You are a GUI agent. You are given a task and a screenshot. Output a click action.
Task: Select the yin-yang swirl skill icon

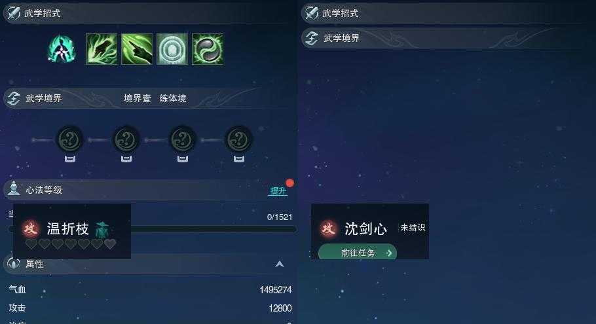pos(208,49)
